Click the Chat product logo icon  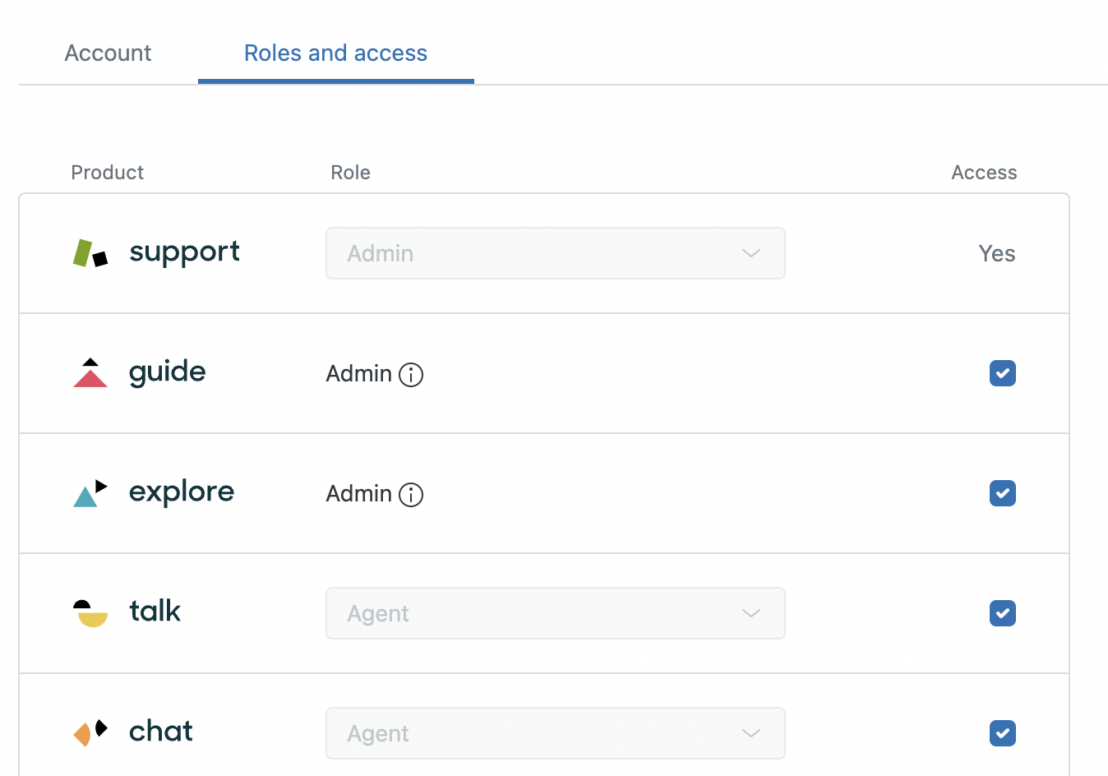tap(90, 732)
